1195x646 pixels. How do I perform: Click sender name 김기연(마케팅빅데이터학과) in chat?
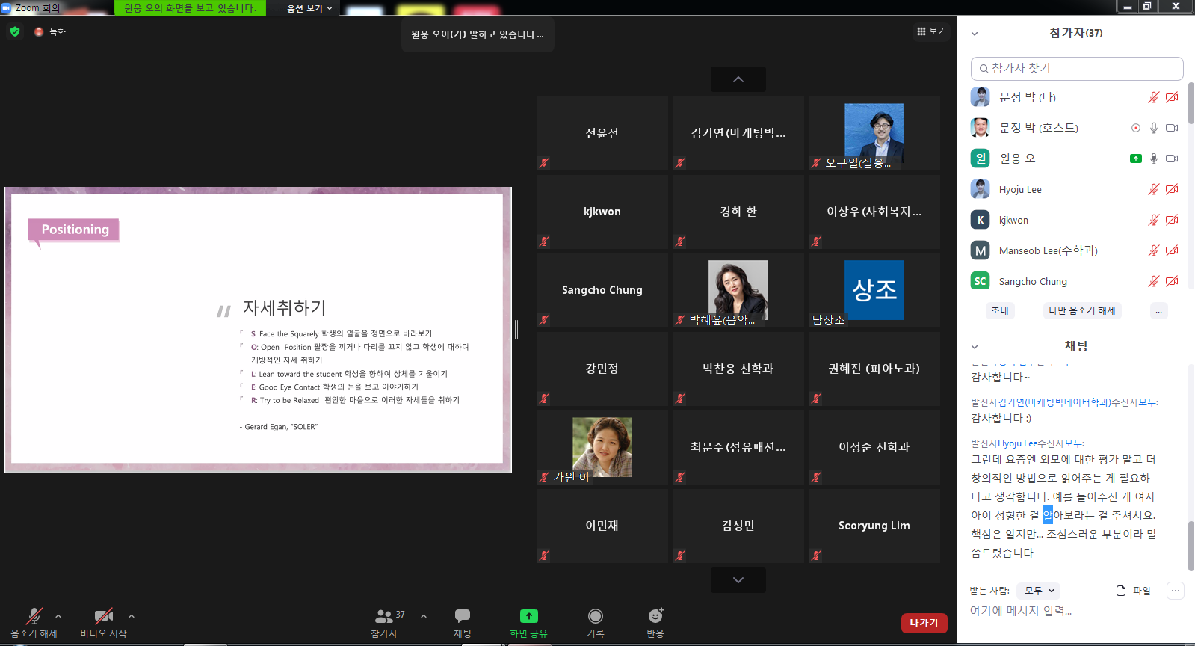click(1054, 402)
